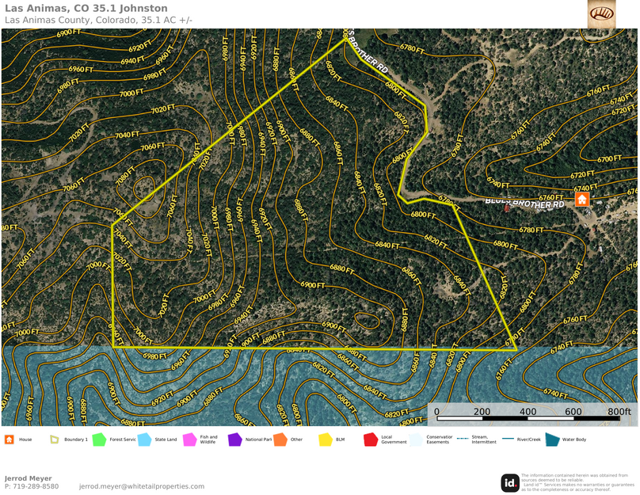Viewport: 640px width, 495px height.
Task: Click the State Land legend icon
Action: coord(144,440)
